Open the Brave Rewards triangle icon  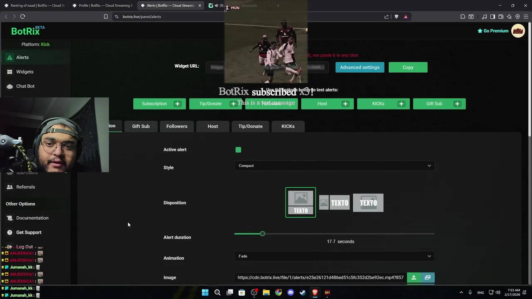(x=406, y=17)
